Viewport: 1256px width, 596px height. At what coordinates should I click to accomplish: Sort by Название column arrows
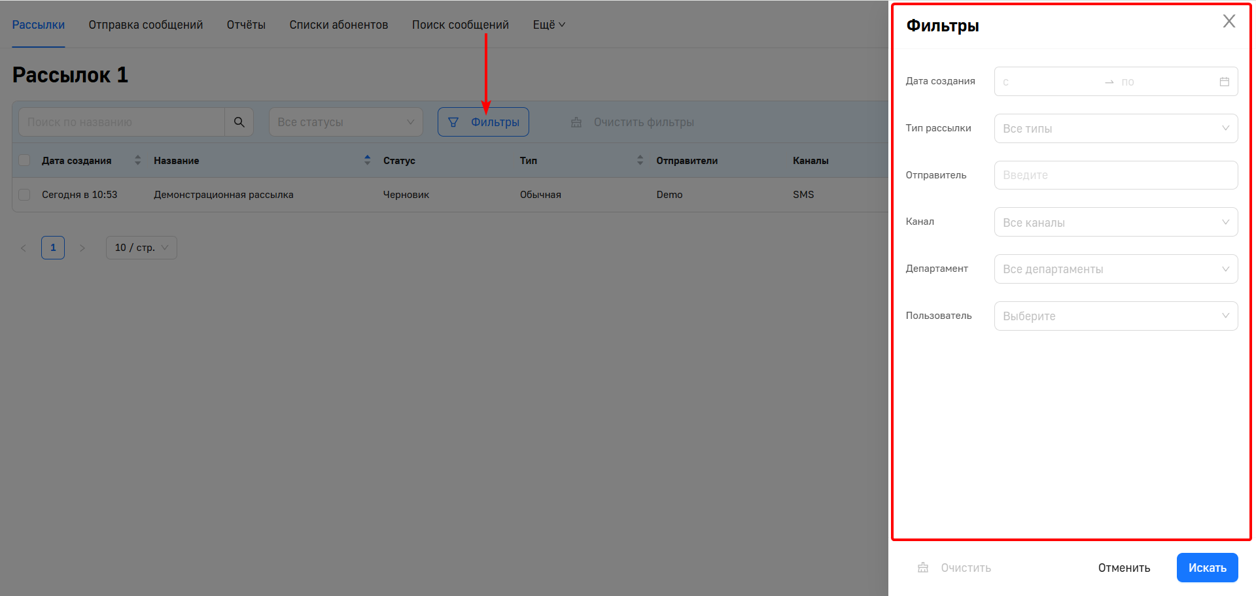[x=367, y=160]
